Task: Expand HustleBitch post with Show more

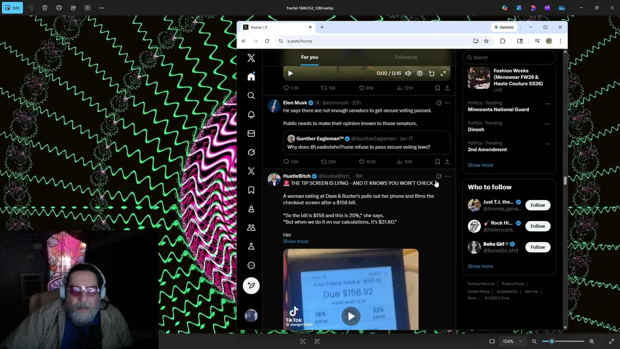Action: (295, 241)
